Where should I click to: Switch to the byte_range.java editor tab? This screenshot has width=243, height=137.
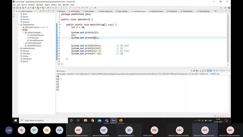pos(106,11)
